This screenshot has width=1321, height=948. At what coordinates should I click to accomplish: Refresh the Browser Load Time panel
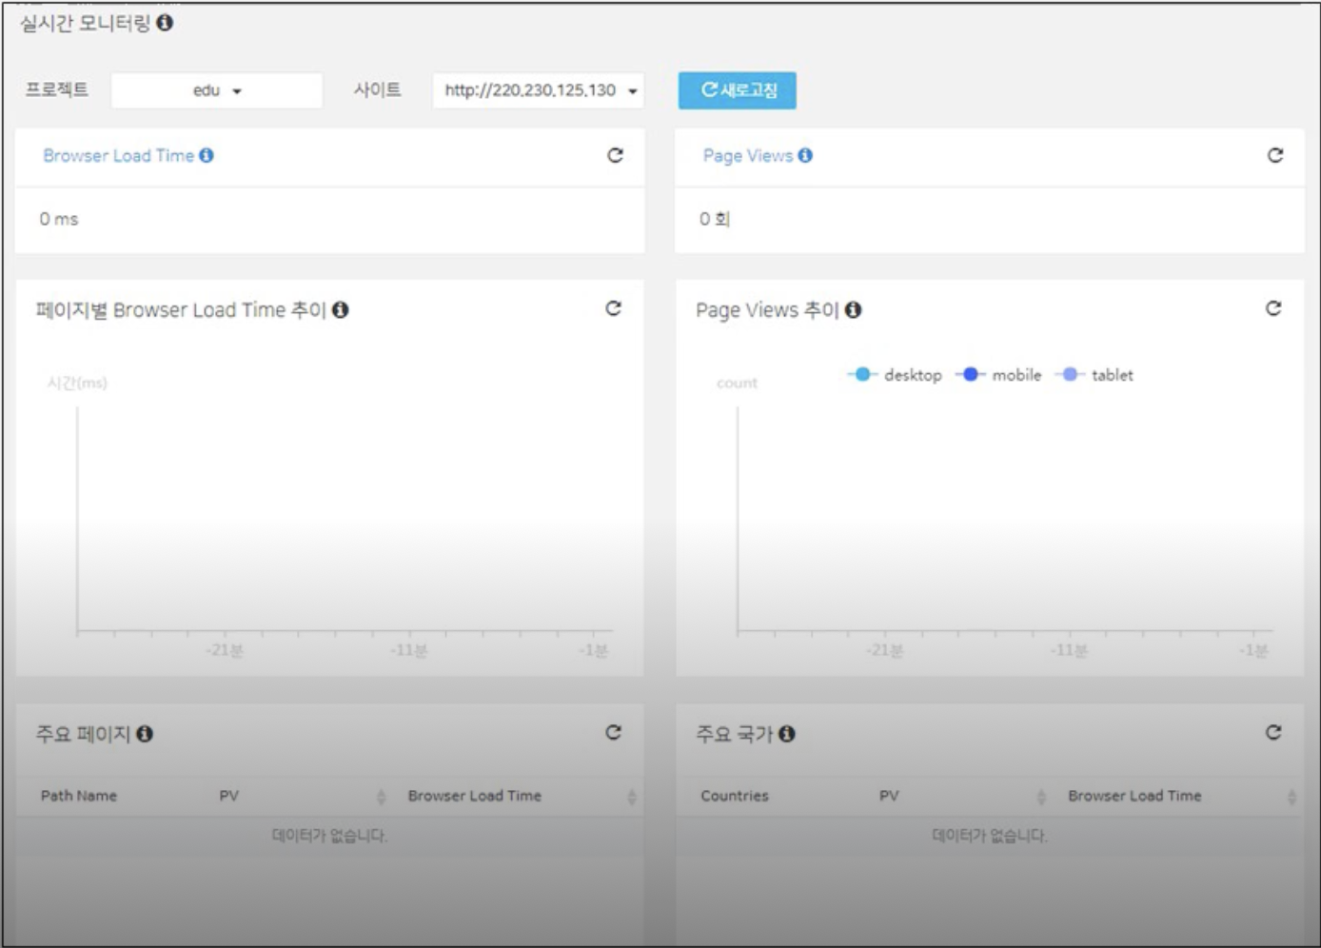point(615,155)
